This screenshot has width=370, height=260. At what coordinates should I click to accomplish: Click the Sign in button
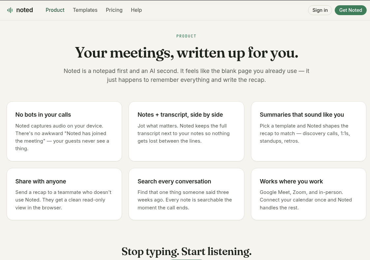(320, 10)
